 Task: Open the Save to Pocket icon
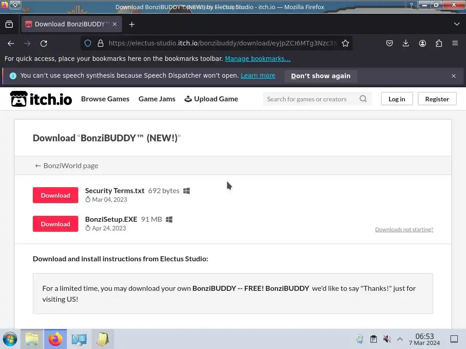tap(390, 43)
